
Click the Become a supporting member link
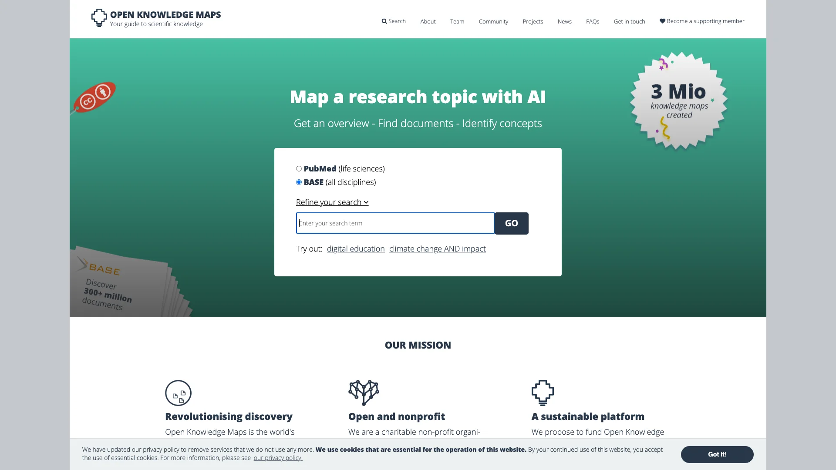pyautogui.click(x=701, y=20)
